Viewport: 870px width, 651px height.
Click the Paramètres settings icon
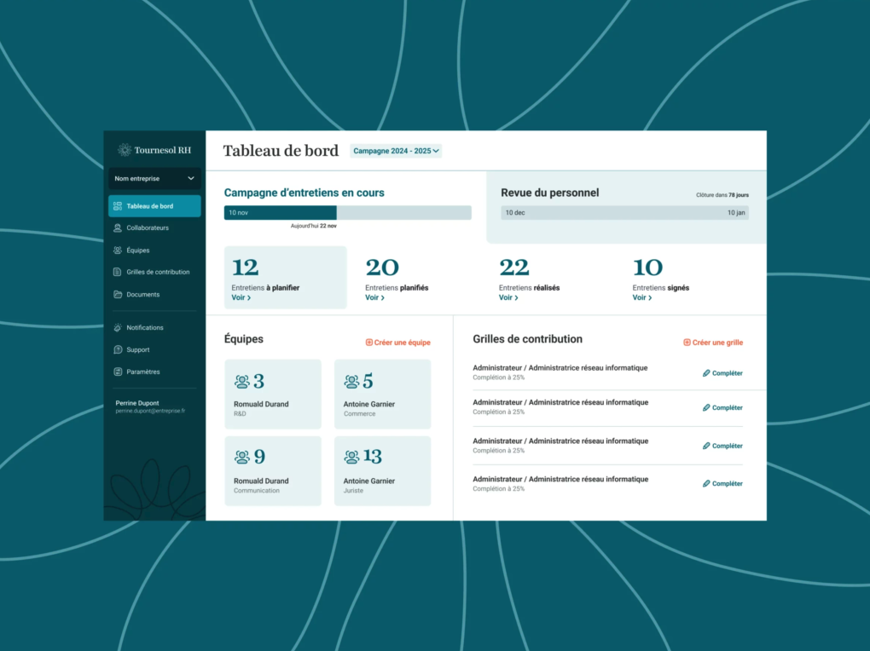118,372
